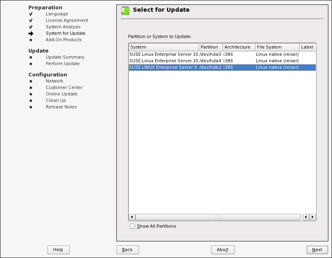Click the Language step in the sidebar
This screenshot has height=258, width=332.
(57, 14)
